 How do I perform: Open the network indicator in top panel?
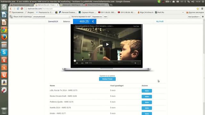point(189,2)
